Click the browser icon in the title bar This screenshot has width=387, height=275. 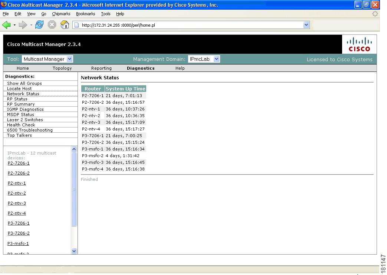(x=4, y=4)
